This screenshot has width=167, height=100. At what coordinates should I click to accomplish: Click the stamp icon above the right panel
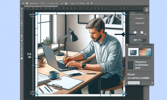click(x=147, y=10)
